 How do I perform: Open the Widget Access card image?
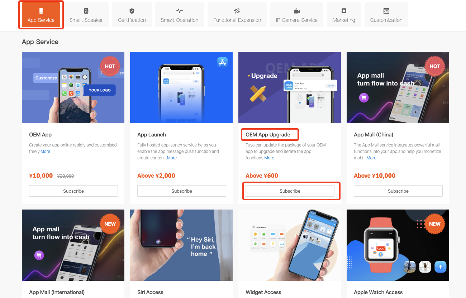coord(290,245)
